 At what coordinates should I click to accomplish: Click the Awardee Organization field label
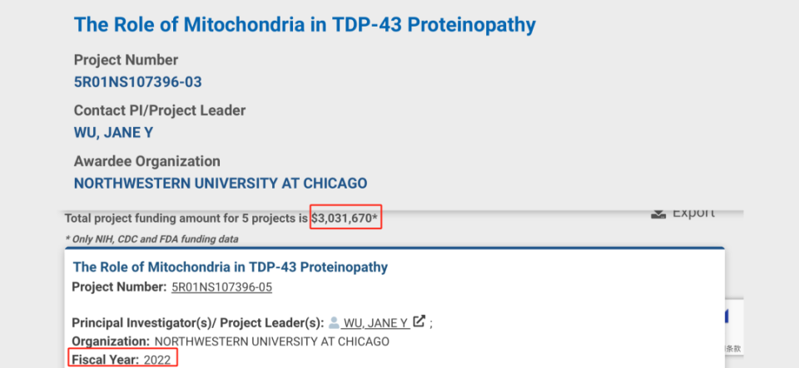click(146, 161)
